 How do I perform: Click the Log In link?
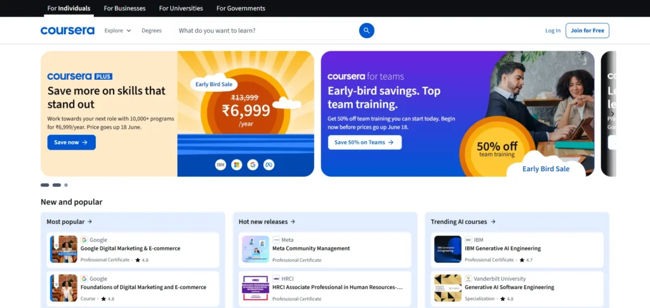tap(553, 30)
